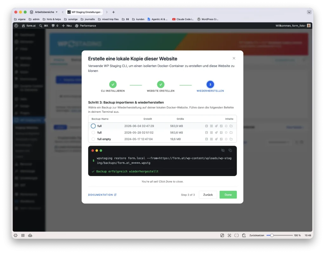This screenshot has width=325, height=254.
Task: Click plugins grid icon in 563,9 MB row
Action: point(211,126)
